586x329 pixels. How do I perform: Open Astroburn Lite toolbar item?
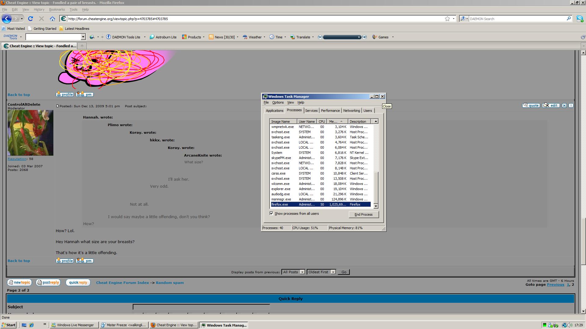tap(163, 37)
